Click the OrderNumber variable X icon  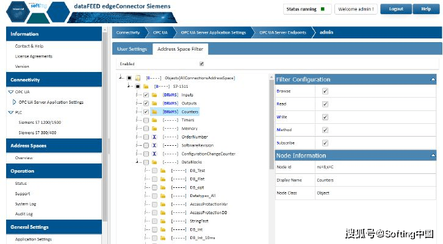pos(154,137)
